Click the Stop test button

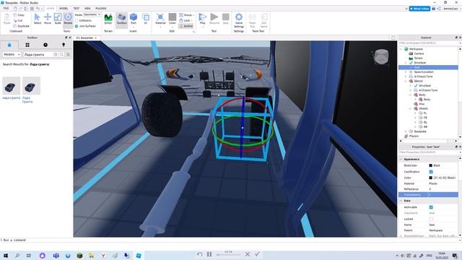click(226, 19)
